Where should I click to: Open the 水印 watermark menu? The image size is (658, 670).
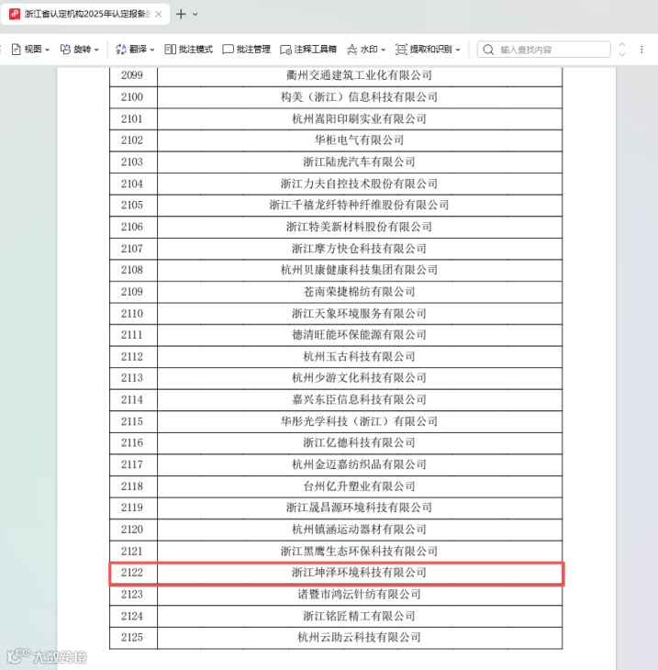[366, 50]
